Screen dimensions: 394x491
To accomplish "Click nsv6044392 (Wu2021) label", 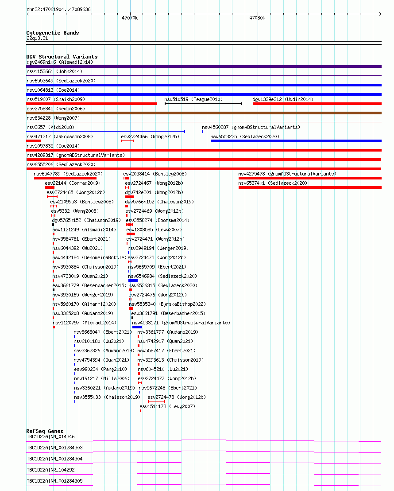I will click(77, 248).
